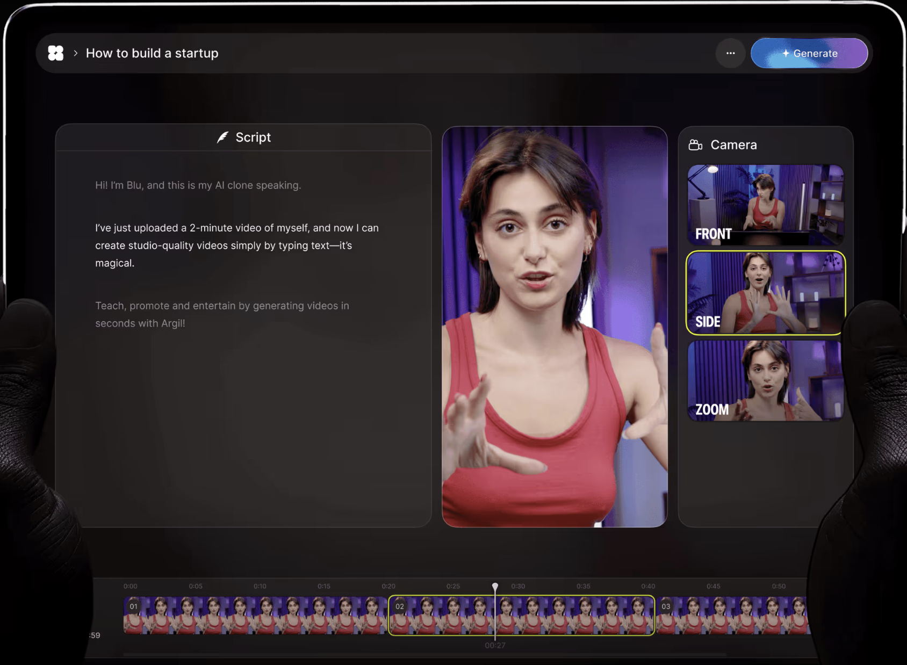907x665 pixels.
Task: Click the "How to build a startup" title
Action: (152, 53)
